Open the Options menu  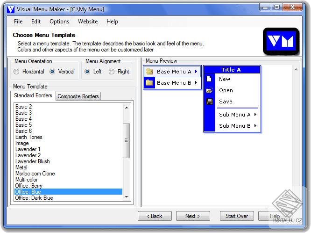pos(59,22)
